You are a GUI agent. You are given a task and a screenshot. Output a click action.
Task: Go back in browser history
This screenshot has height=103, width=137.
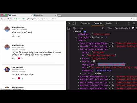click(x=2, y=19)
